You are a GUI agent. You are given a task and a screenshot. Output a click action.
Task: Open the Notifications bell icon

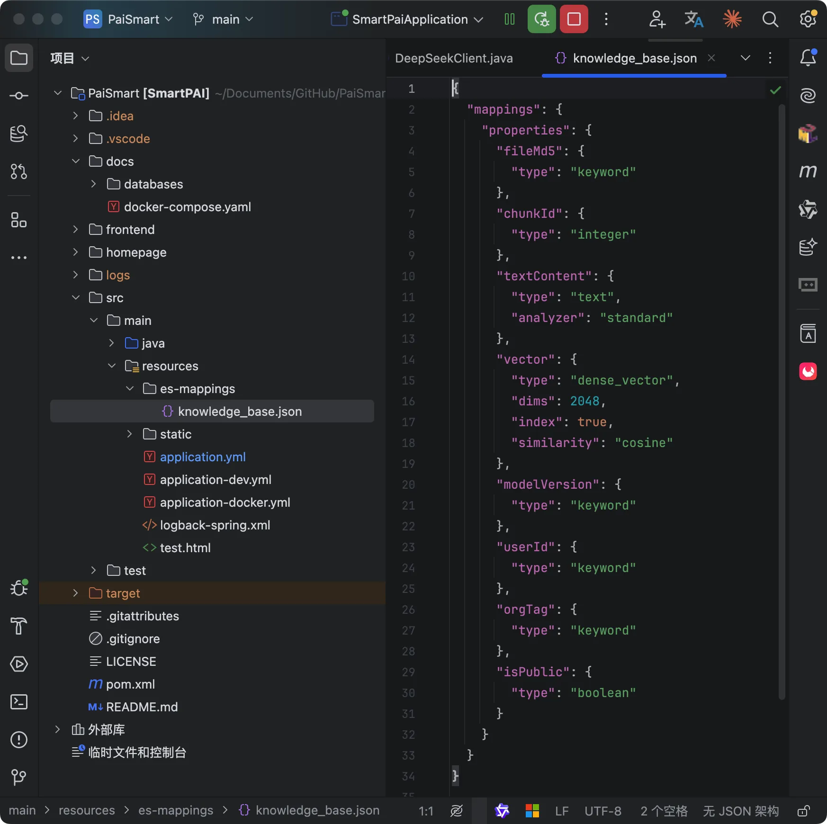point(808,58)
